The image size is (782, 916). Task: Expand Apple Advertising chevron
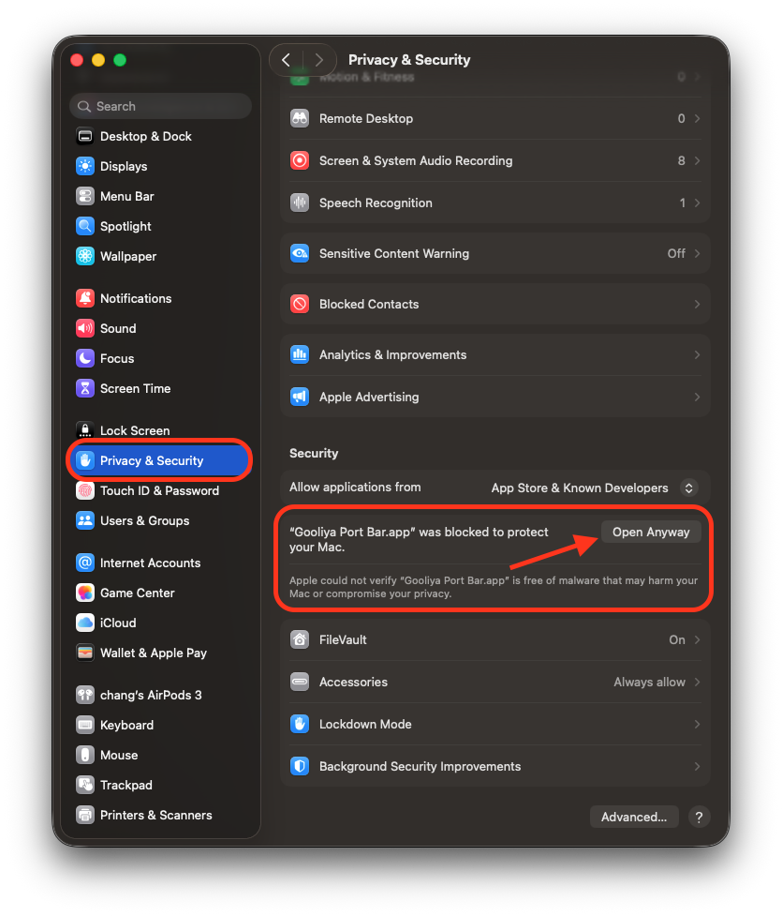(x=697, y=397)
